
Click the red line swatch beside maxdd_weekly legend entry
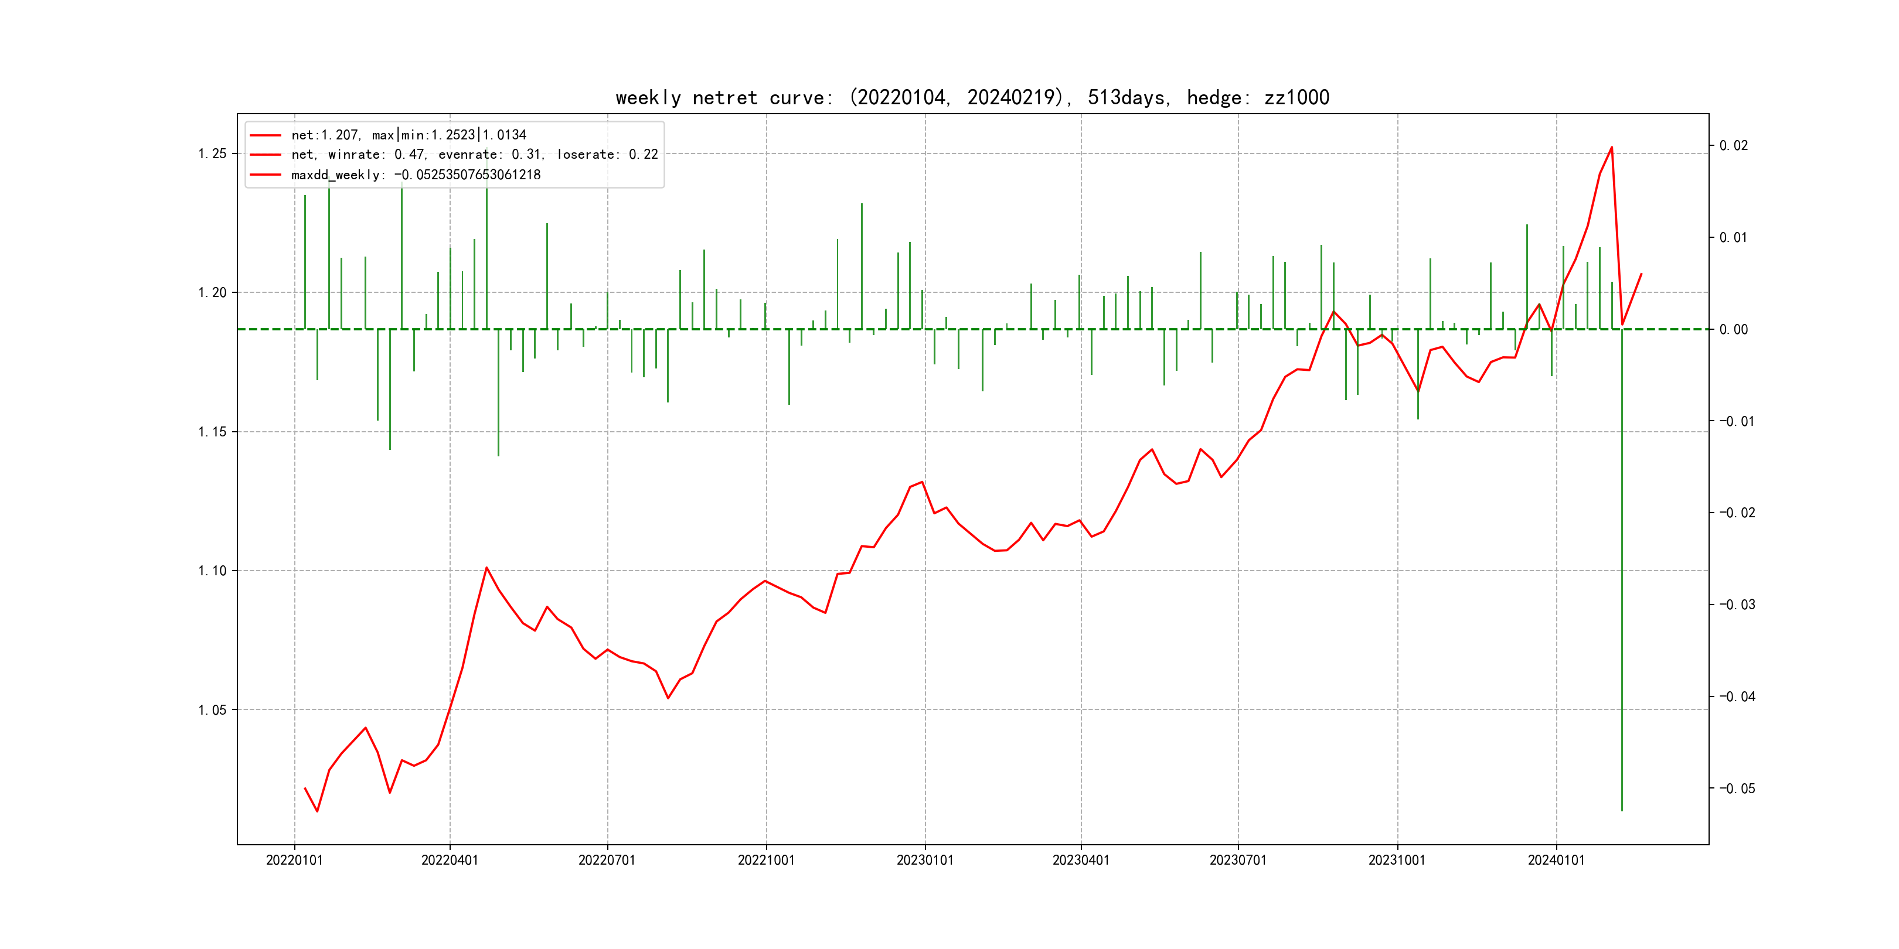coord(266,175)
